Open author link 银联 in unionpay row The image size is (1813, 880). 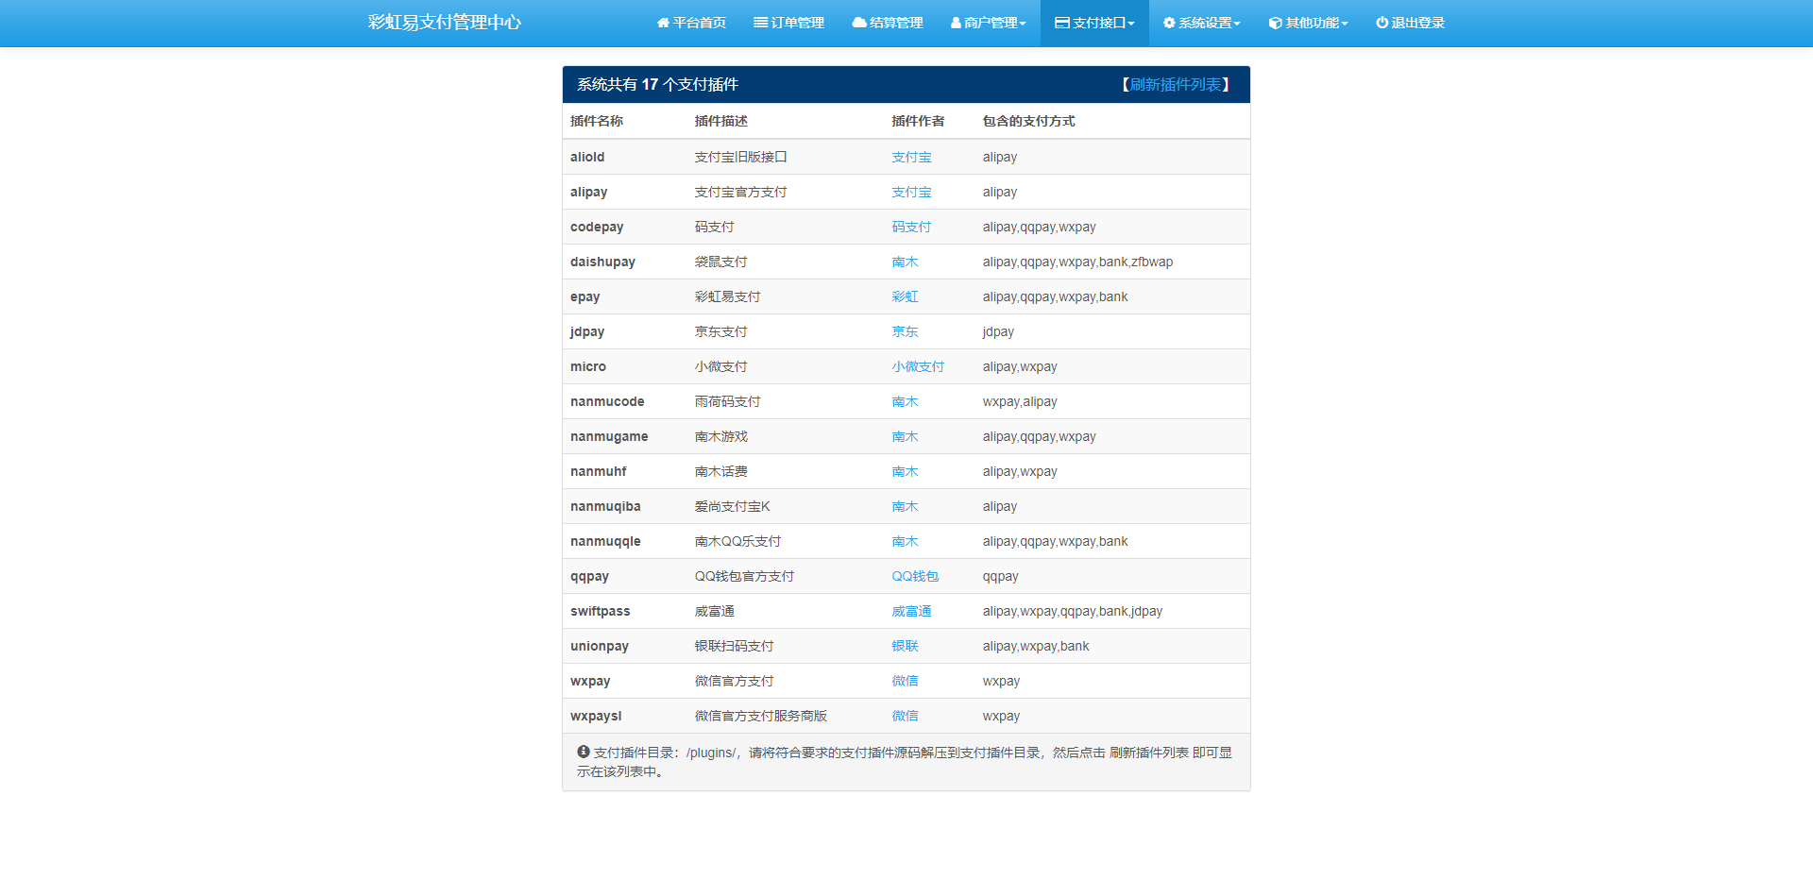[x=905, y=647]
